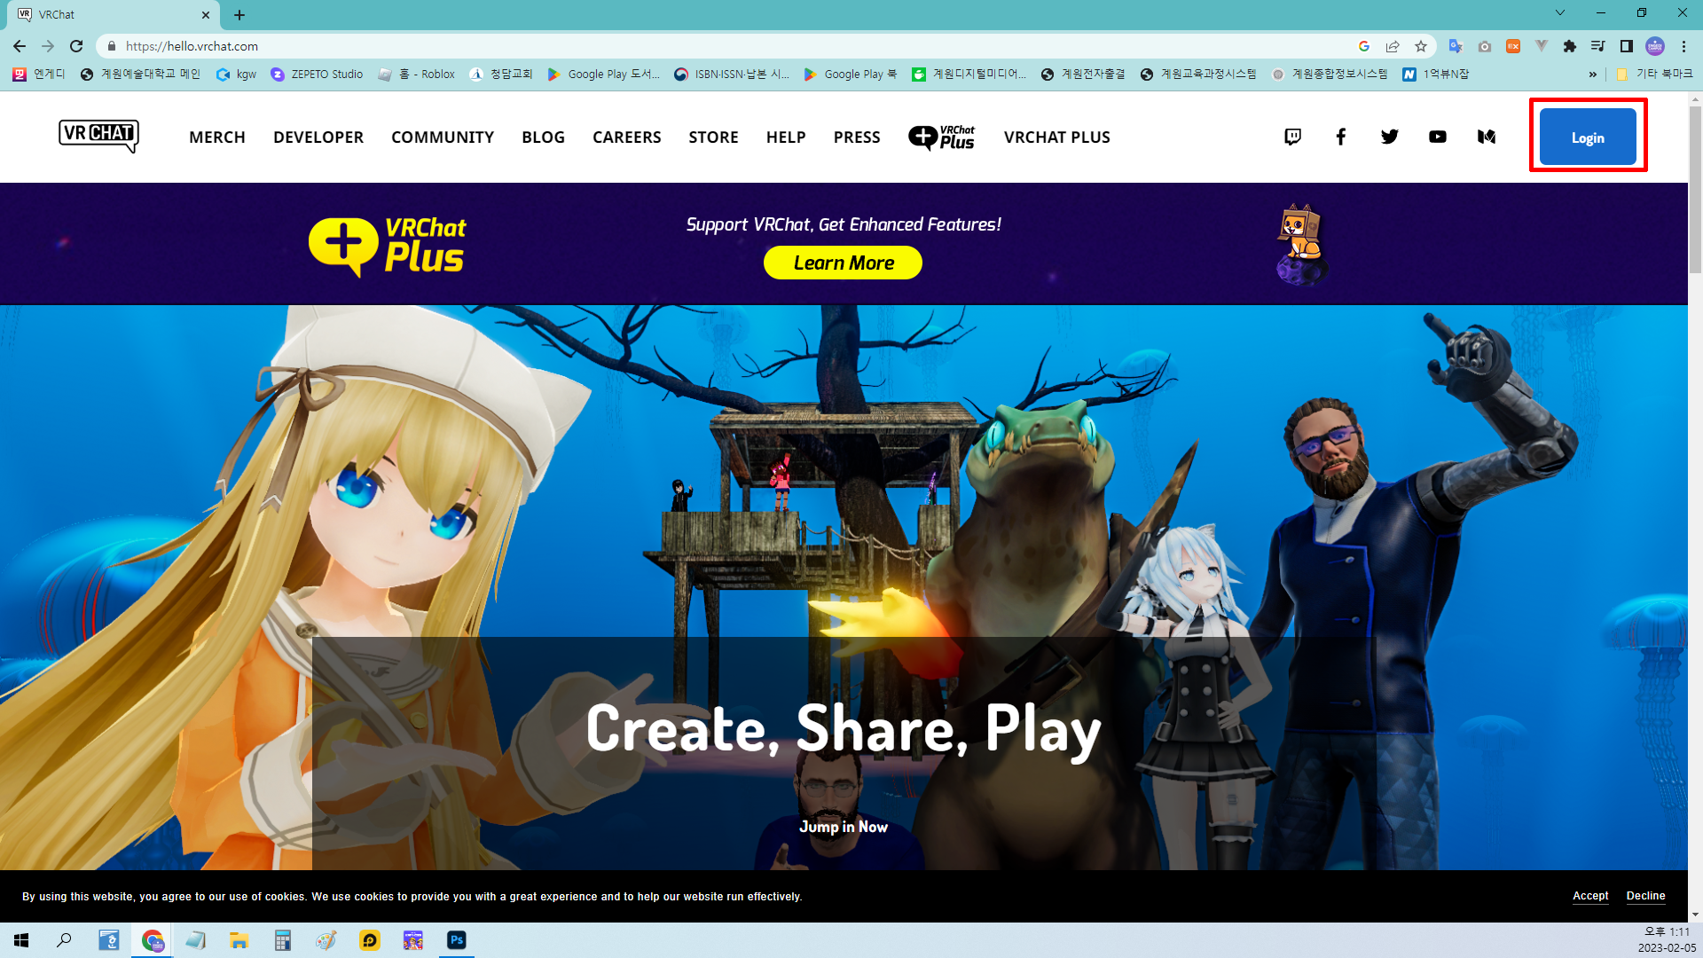Open the COMMUNITY menu item
This screenshot has width=1703, height=958.
click(x=442, y=137)
